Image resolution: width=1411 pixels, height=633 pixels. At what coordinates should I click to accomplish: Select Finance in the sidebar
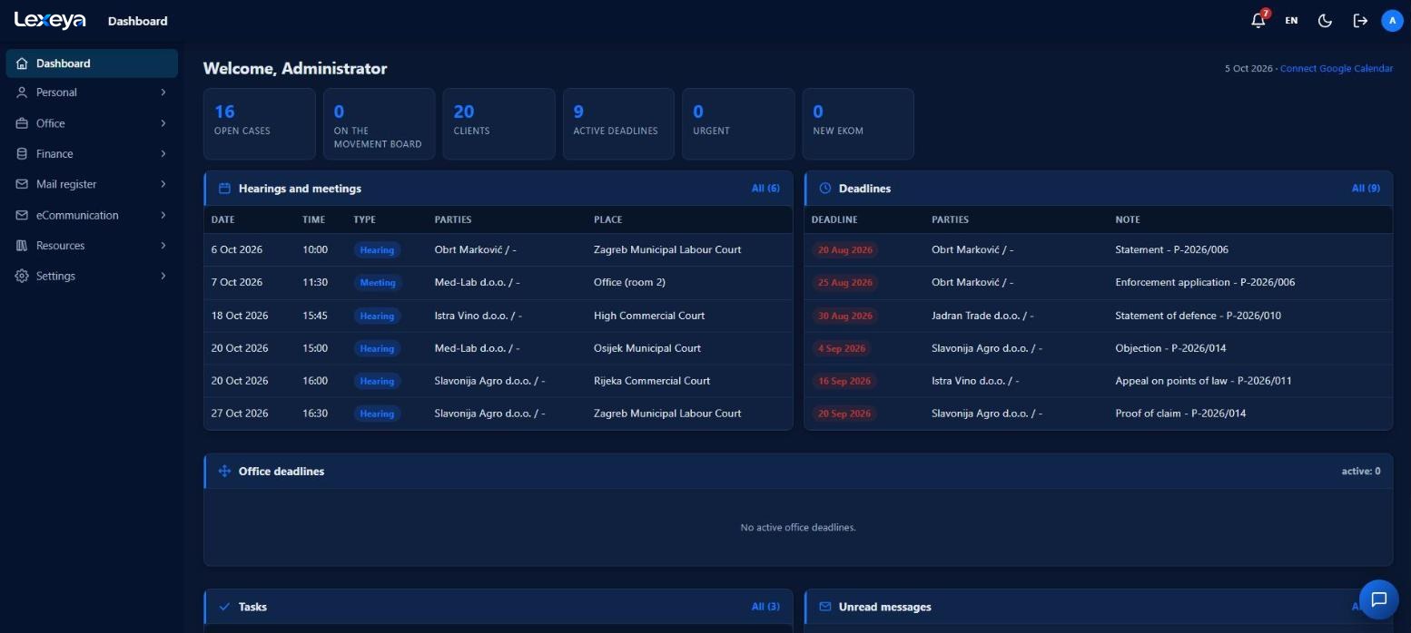(92, 154)
